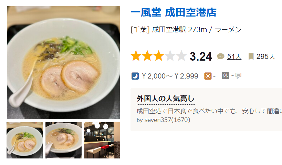Click the ￥2,000～￥2,999 dinner price range
This screenshot has width=282, height=165.
click(170, 76)
